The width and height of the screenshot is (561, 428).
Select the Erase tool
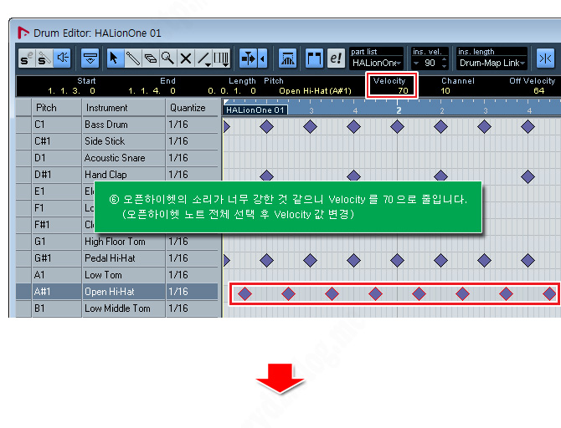150,58
